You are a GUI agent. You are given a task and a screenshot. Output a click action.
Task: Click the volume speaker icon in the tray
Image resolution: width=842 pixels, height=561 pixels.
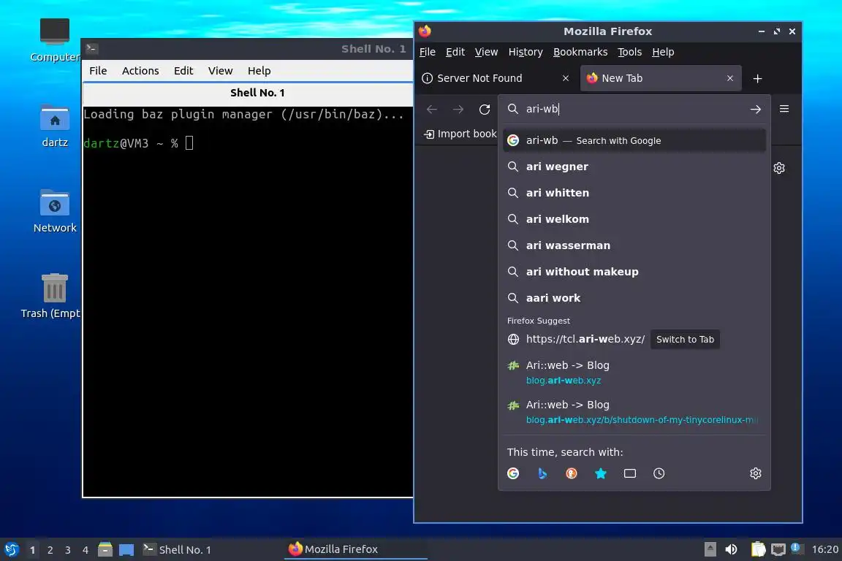731,550
